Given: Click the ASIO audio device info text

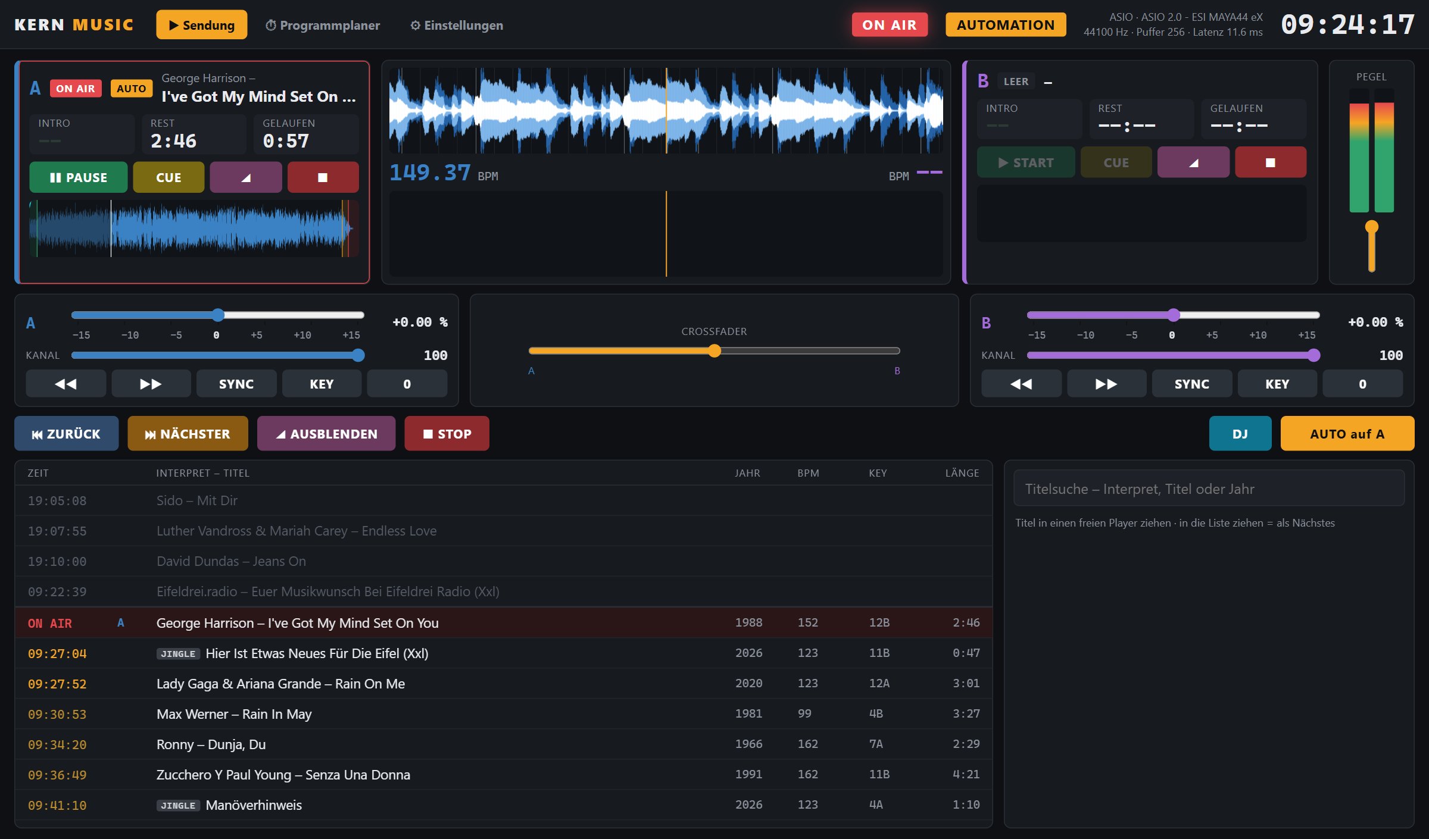Looking at the screenshot, I should 1173,24.
